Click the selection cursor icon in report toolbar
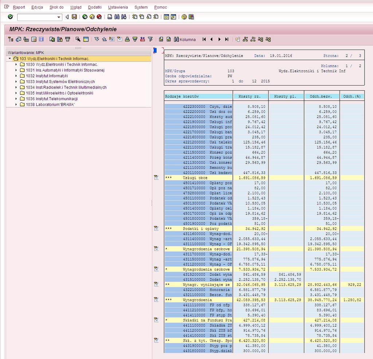 [x=78, y=39]
